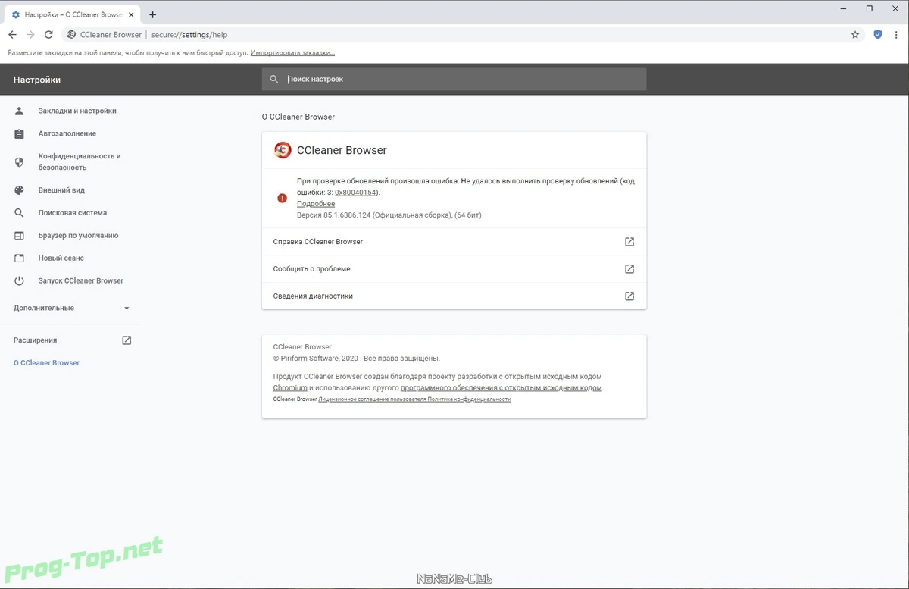The image size is (909, 589).
Task: Click the magnifier icon for Поисковая система
Action: [20, 213]
